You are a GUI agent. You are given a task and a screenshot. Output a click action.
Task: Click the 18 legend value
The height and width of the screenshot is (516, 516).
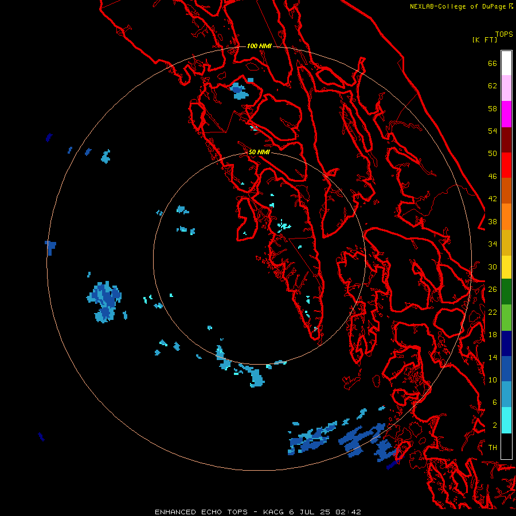coord(492,335)
